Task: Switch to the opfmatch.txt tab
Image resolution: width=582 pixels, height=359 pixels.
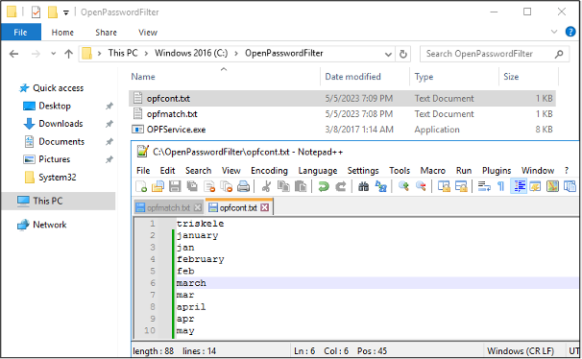Action: point(168,207)
